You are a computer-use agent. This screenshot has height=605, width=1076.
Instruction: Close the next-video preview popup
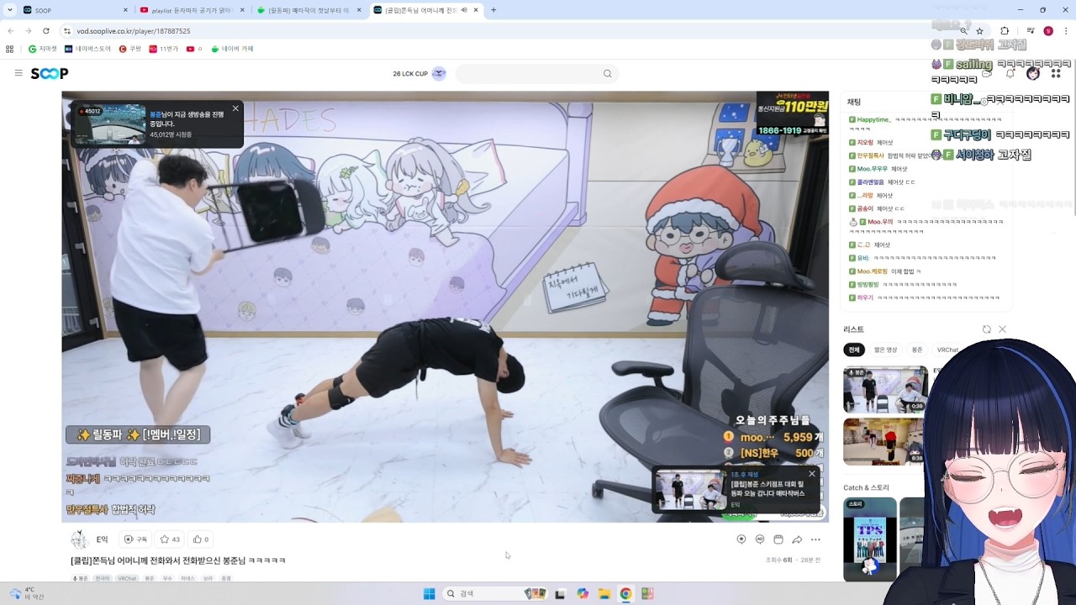click(x=812, y=474)
